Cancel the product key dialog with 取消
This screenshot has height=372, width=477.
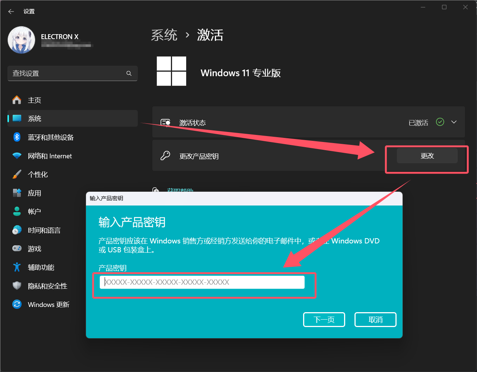(x=375, y=320)
